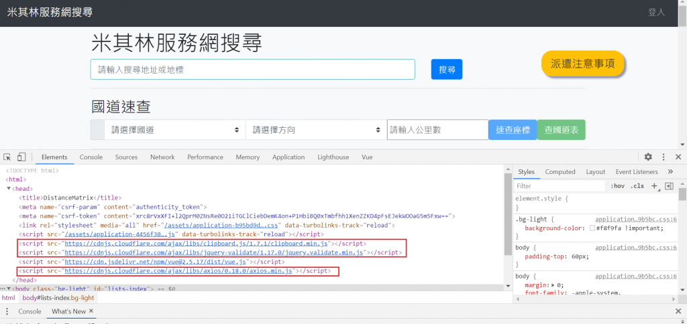Toggle :hov element state panel

pyautogui.click(x=617, y=186)
